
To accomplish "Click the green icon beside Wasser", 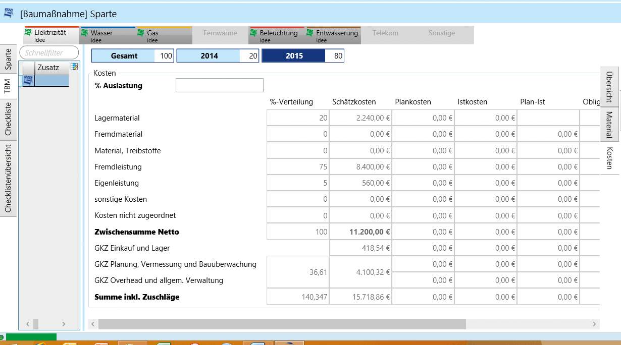I will [85, 33].
